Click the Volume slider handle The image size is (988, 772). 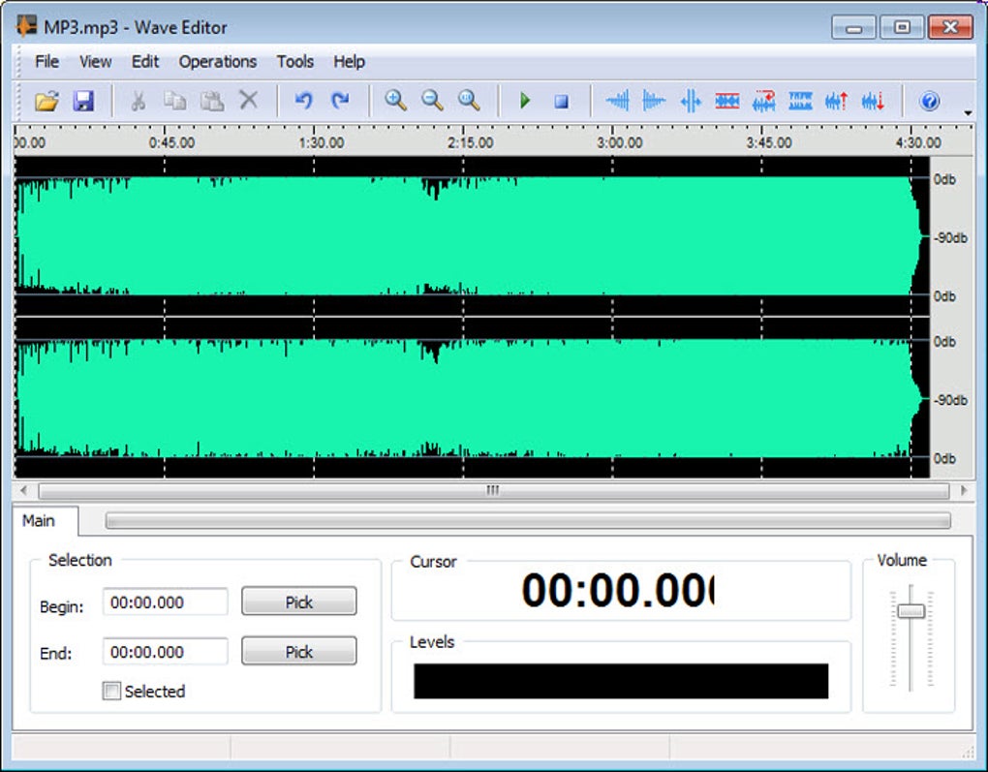[911, 611]
